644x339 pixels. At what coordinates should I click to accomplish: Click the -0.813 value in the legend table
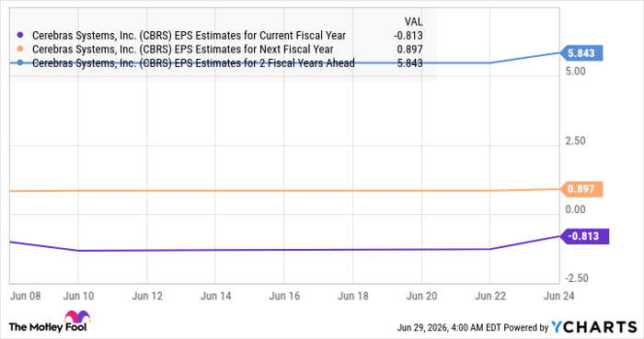pos(408,36)
